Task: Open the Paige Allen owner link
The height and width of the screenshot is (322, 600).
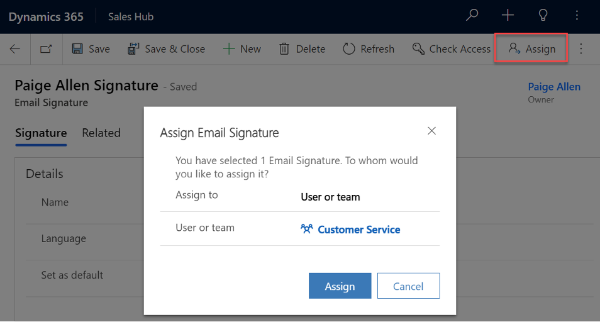Action: coord(553,87)
